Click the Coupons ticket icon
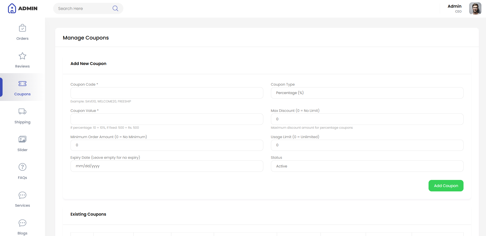486x236 pixels. point(22,84)
